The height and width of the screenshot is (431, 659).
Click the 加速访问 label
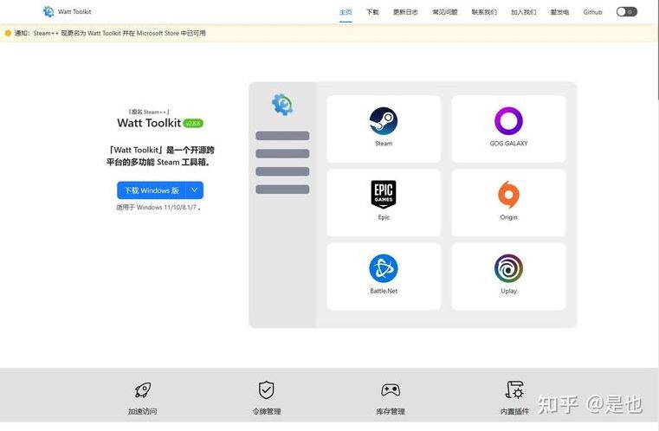[143, 411]
